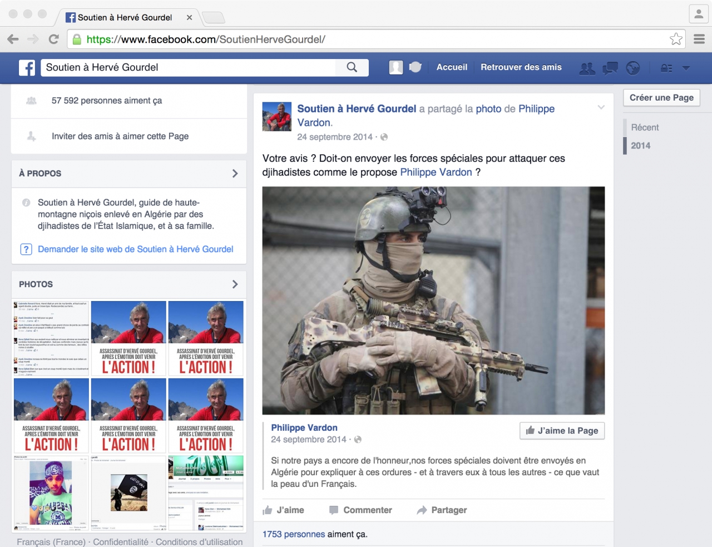Reload the page with the refresh icon
This screenshot has width=712, height=547.
[53, 39]
